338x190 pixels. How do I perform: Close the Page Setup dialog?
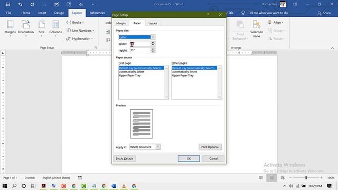click(220, 15)
